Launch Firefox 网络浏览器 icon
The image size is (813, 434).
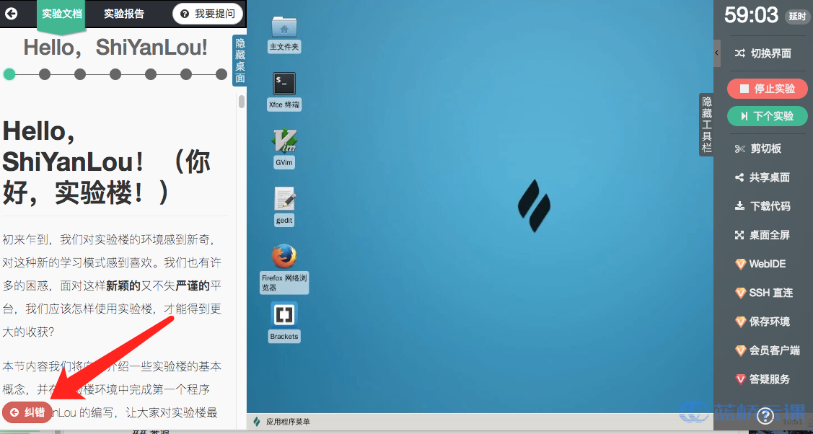(x=284, y=257)
